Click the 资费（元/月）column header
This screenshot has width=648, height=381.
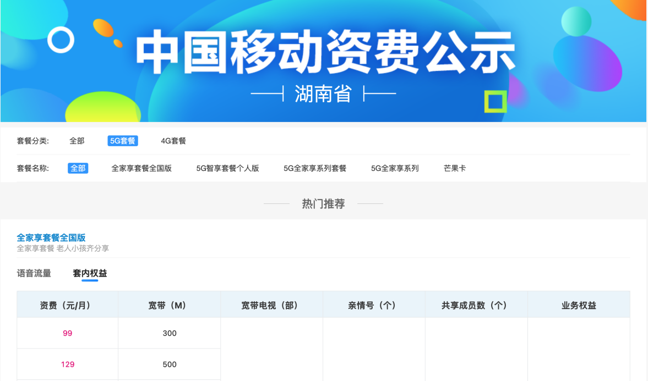click(67, 305)
